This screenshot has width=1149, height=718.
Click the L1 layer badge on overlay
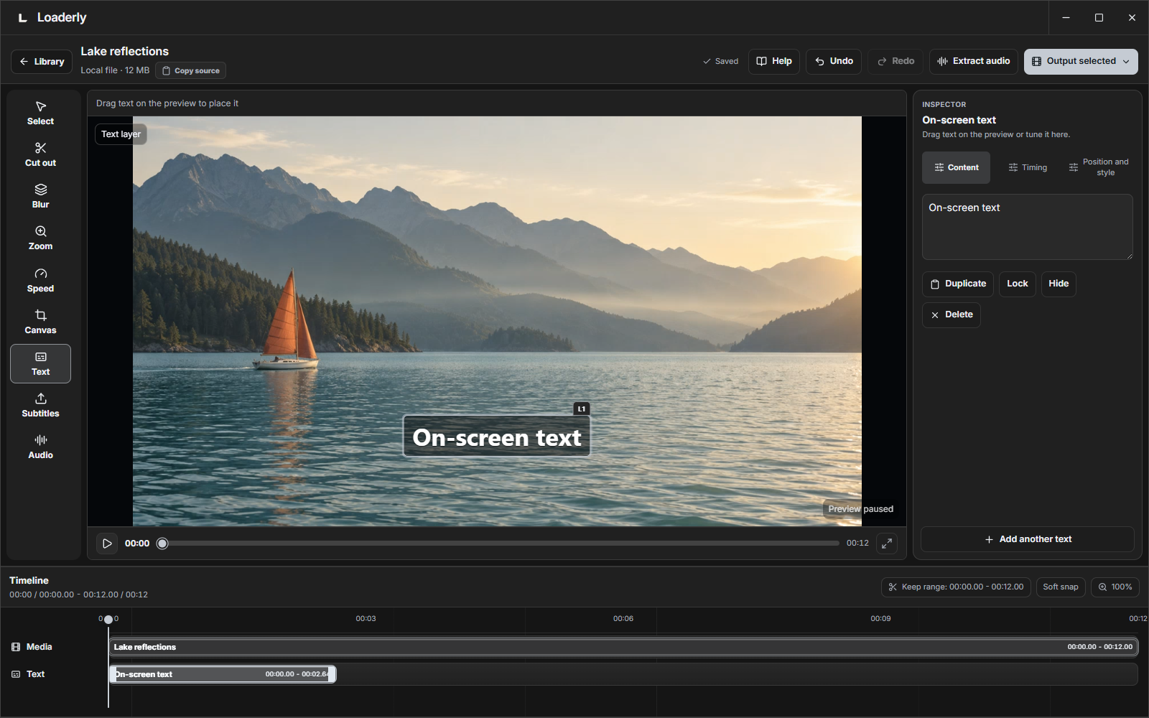[x=582, y=409]
